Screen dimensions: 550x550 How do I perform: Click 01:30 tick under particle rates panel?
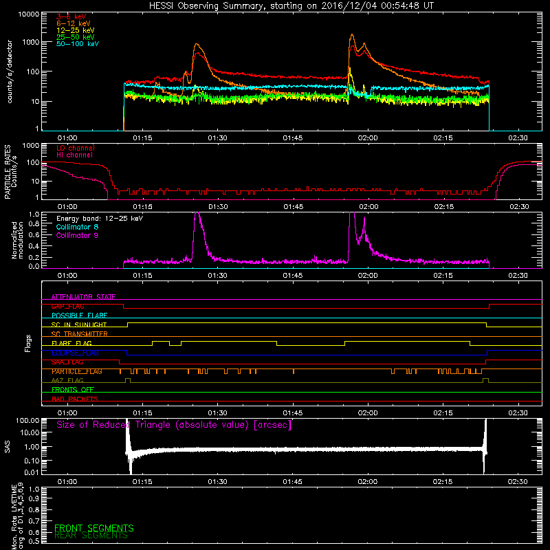coord(218,207)
